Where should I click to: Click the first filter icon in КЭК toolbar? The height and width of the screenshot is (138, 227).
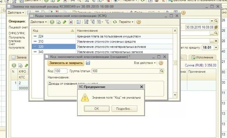[x=86, y=22]
